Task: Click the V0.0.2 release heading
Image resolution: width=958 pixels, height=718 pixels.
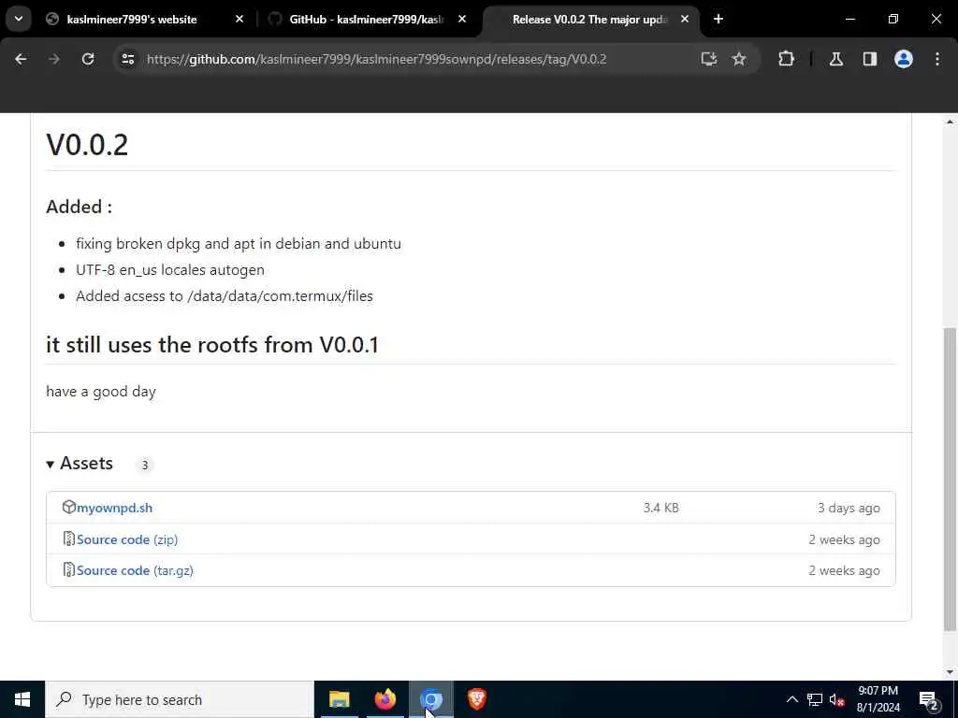Action: coord(87,145)
